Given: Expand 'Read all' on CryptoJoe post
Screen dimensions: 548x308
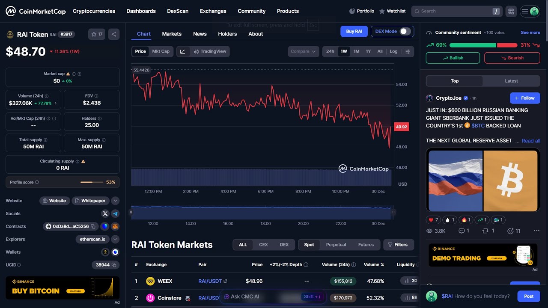Looking at the screenshot, I should coord(531,141).
